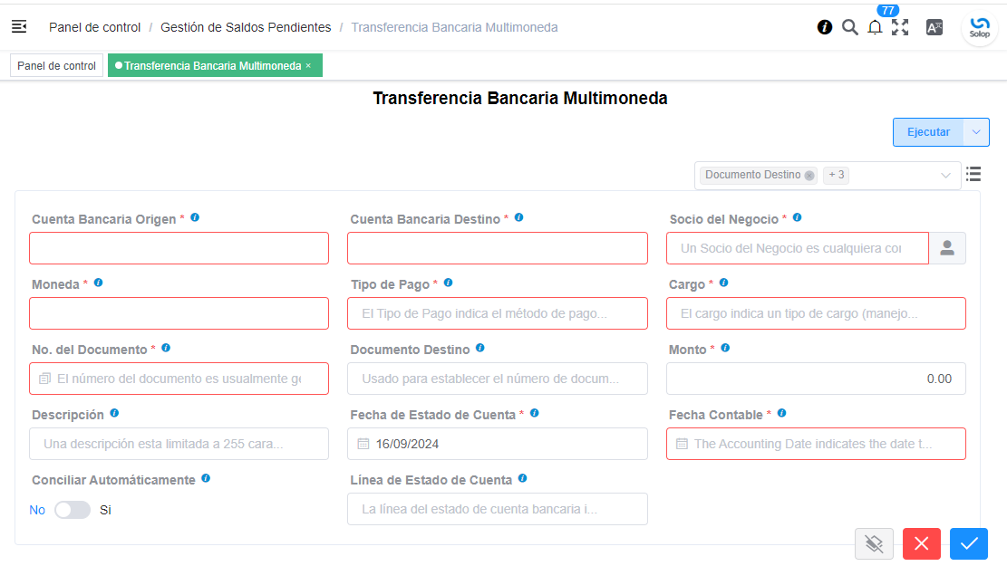Open Cuenta Bancaria Destino dropdown

click(x=497, y=248)
